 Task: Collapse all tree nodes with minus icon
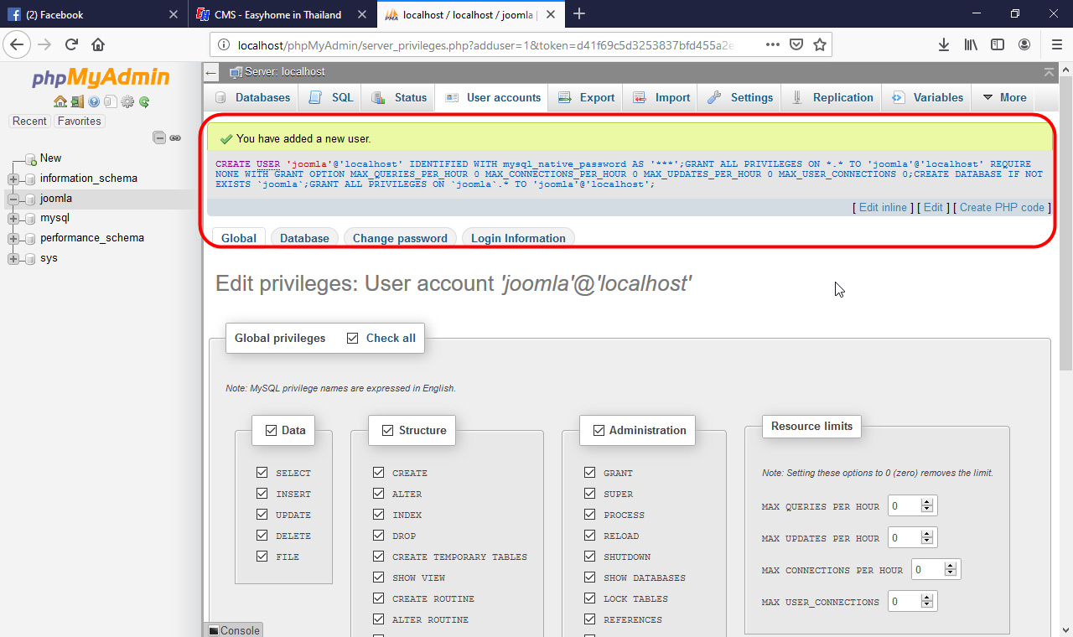[158, 137]
